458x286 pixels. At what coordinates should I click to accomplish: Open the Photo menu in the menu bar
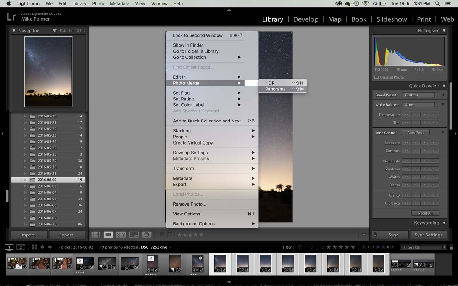coord(98,3)
